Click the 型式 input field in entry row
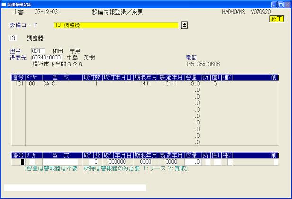292x199 pixels. tap(60, 162)
